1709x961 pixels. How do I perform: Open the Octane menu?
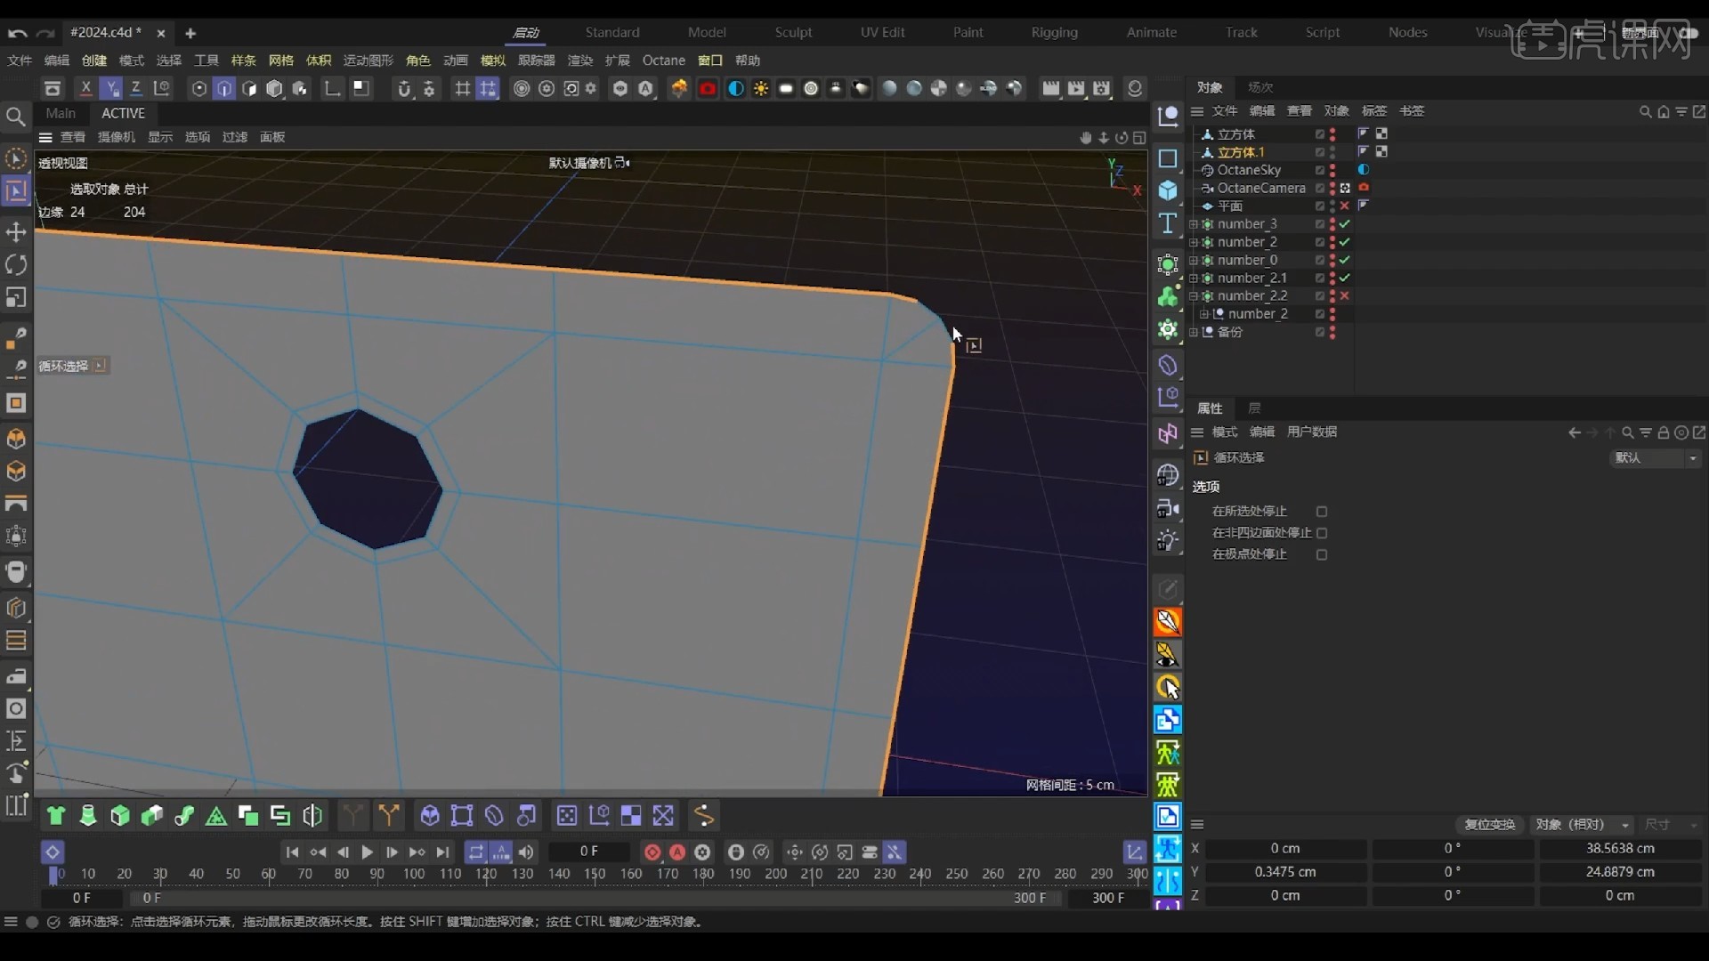click(x=664, y=61)
